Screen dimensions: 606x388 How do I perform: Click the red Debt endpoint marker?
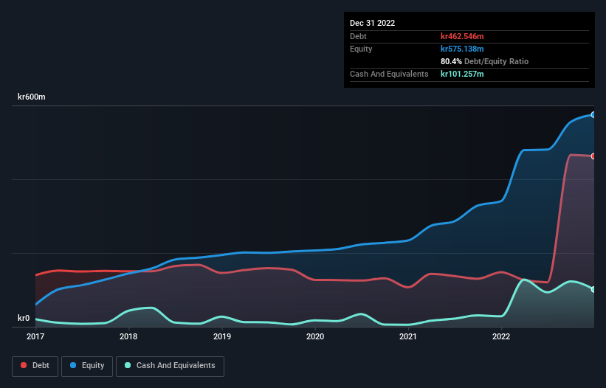[593, 156]
